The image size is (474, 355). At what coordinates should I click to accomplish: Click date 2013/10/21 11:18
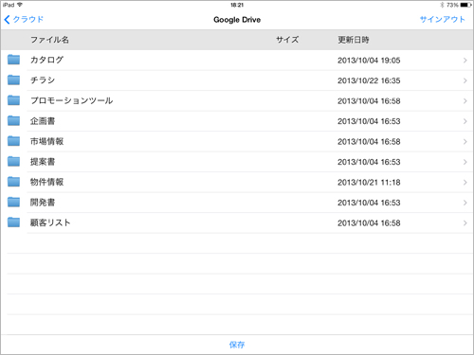[369, 183]
